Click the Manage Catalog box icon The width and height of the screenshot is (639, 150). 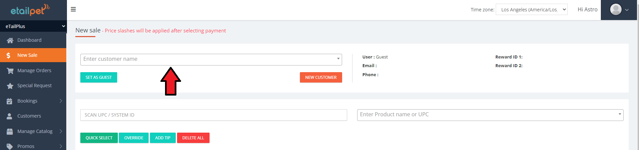pos(10,132)
